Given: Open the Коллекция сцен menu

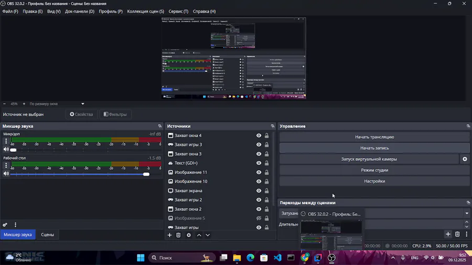Looking at the screenshot, I should coord(145,12).
